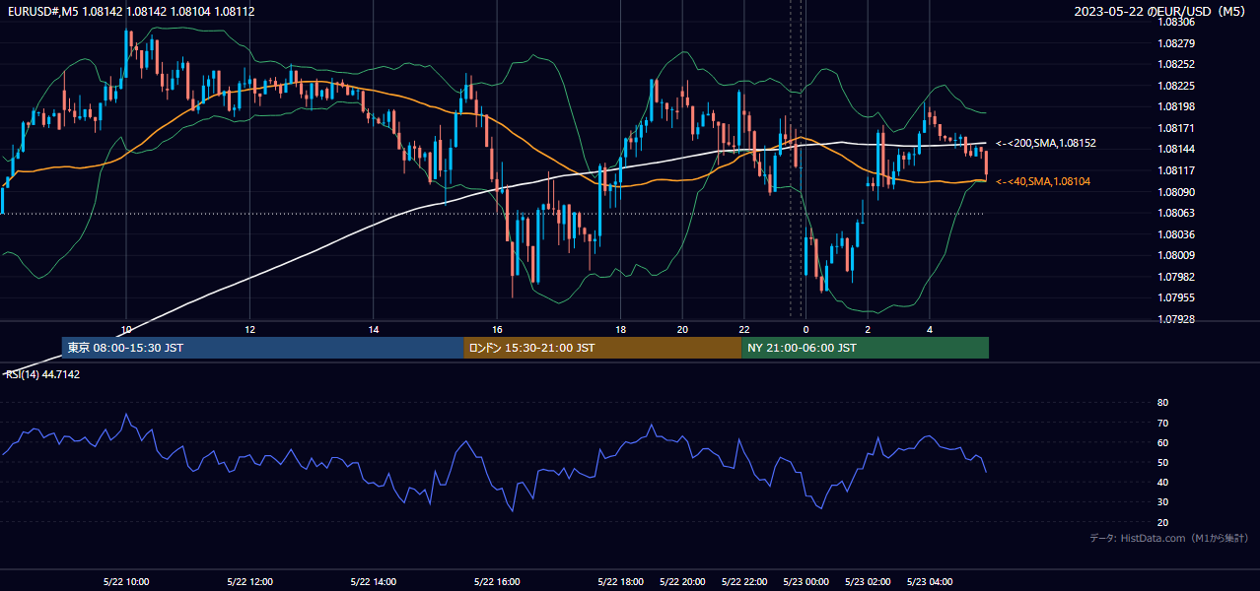
Task: Click the 5/22 22:00 date label
Action: coord(744,581)
